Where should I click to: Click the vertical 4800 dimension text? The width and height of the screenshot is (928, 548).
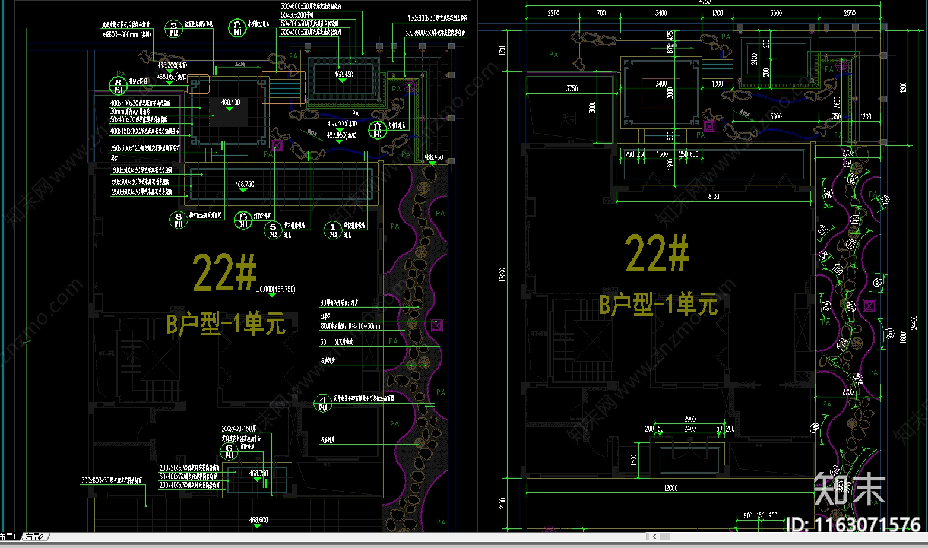tap(904, 88)
